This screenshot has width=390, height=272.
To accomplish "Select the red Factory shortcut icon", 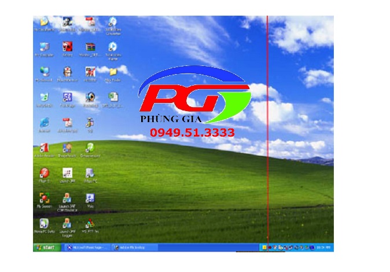I will point(67,46).
